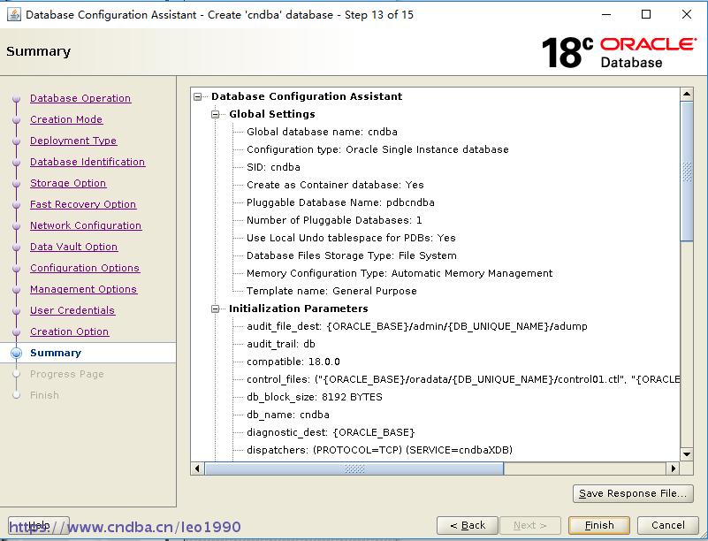708x541 pixels.
Task: Select the 'db_name: cndba' row
Action: click(288, 415)
